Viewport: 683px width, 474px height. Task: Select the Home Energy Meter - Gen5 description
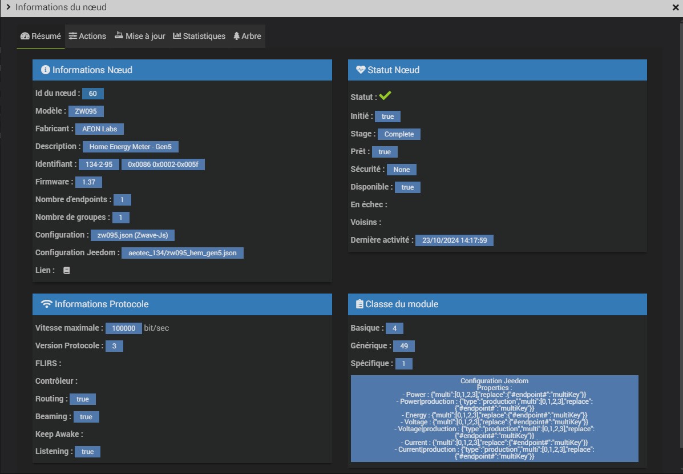pyautogui.click(x=131, y=147)
